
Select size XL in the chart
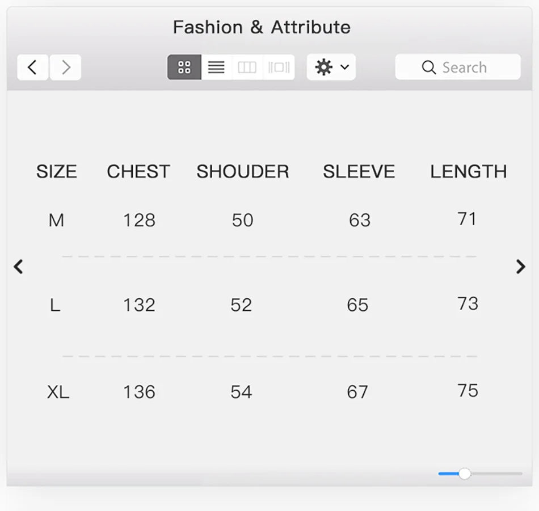[58, 391]
